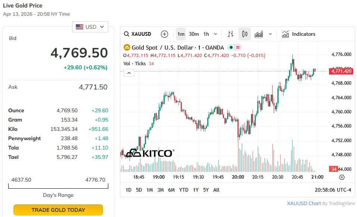Switch the interval to 30m
Screen dimensions: 357x217
(194, 34)
